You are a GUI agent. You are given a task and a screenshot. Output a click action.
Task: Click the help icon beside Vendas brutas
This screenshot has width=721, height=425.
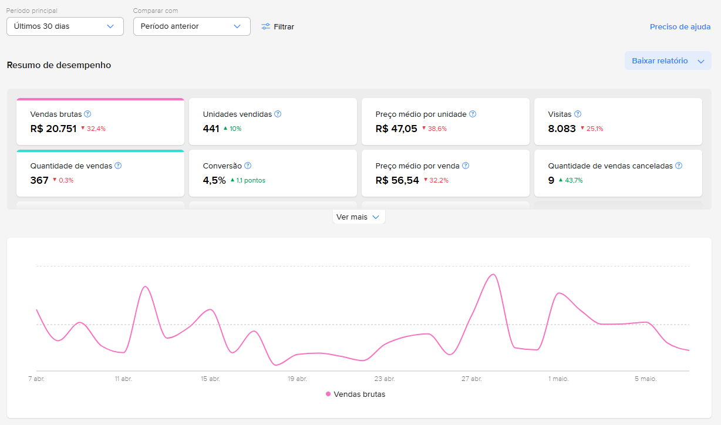pyautogui.click(x=87, y=114)
